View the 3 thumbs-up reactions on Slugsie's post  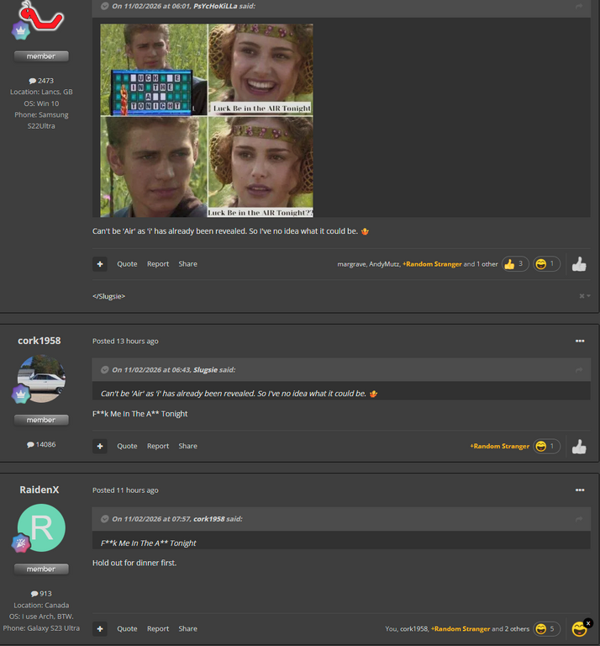[515, 264]
